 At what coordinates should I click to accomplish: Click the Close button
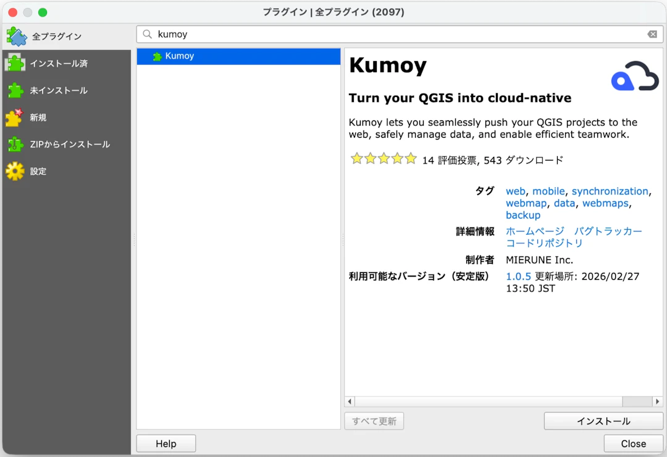coord(634,443)
